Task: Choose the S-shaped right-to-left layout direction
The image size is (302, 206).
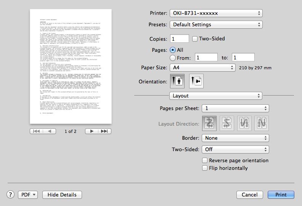Action: [x=227, y=123]
